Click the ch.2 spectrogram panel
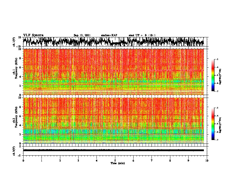233x180 pixels. (113, 121)
